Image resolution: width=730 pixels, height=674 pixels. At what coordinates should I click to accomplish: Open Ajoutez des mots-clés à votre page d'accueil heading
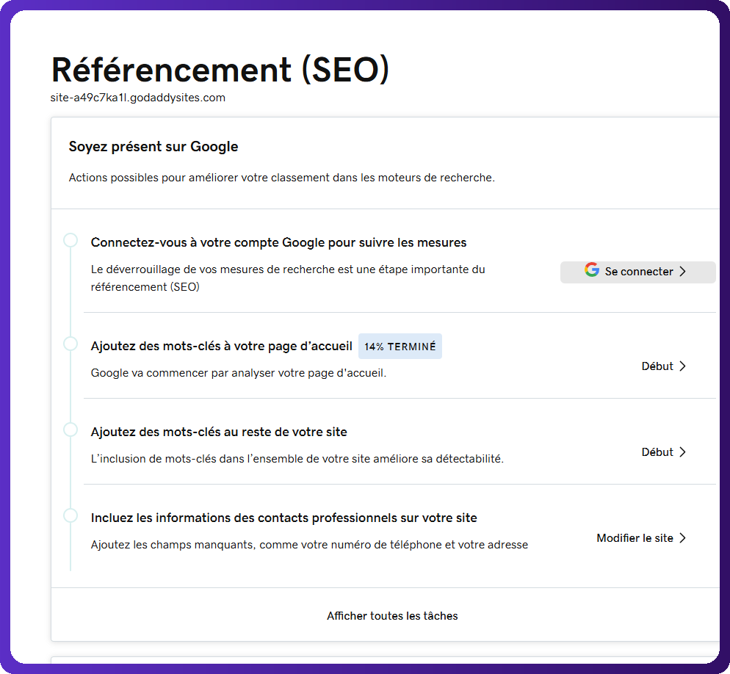click(222, 347)
